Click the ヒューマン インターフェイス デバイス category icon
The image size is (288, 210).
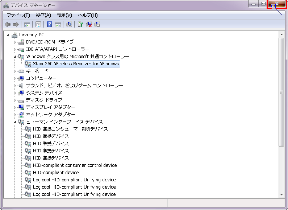tap(21, 122)
